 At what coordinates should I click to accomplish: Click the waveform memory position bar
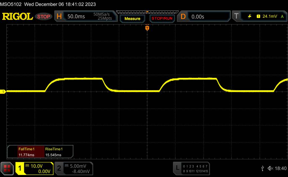(147, 12)
